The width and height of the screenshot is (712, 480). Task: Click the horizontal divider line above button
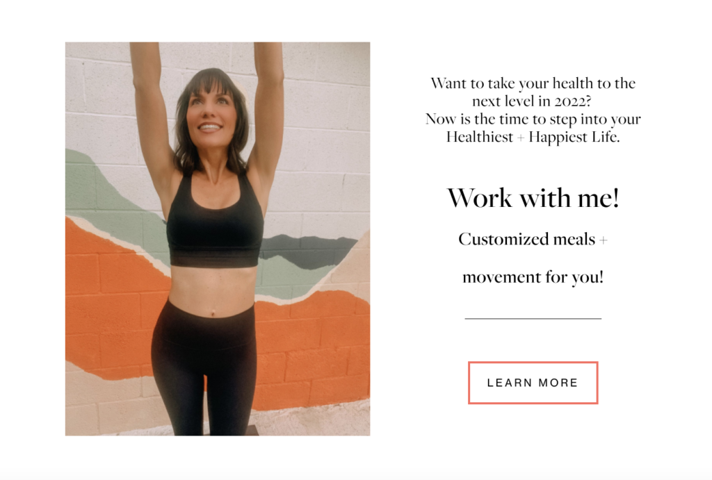coord(533,318)
